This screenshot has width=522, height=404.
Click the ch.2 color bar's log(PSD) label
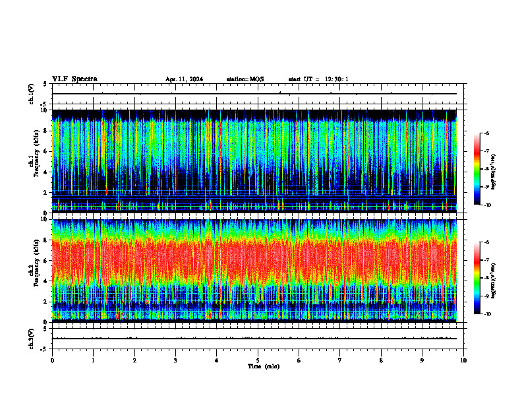[x=494, y=281]
